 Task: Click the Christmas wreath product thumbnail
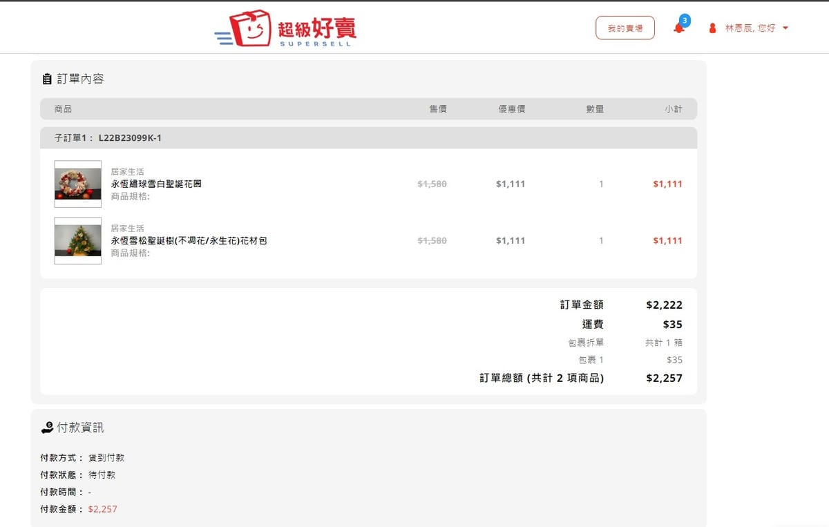77,184
